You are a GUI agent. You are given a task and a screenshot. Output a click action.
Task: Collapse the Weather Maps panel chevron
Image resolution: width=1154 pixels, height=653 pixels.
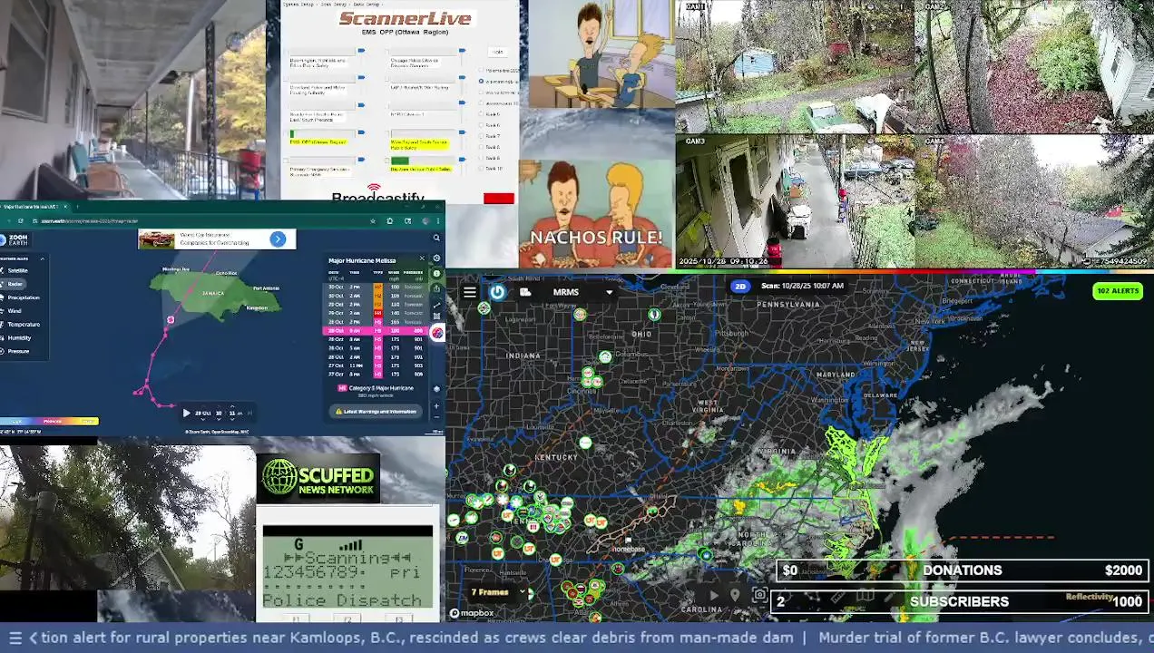point(42,258)
